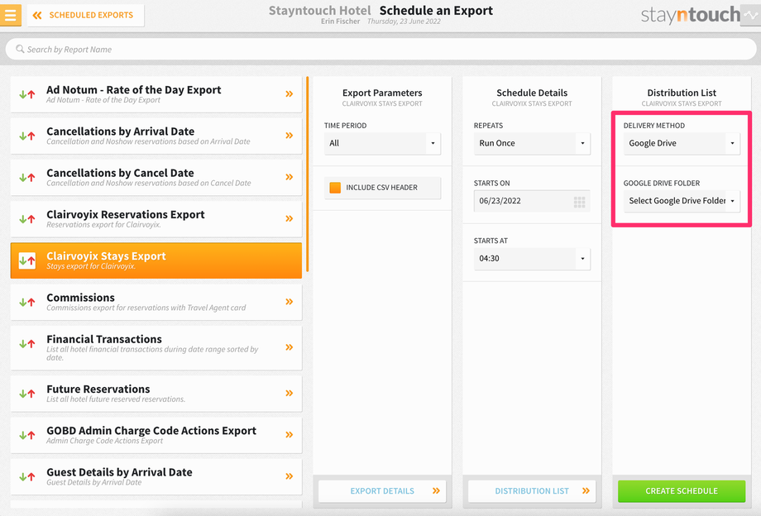Viewport: 761px width, 516px height.
Task: Open the Time Period dropdown
Action: click(x=382, y=143)
